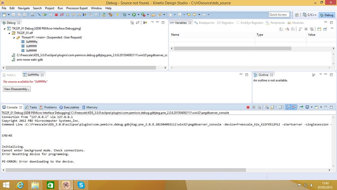Click Clear Console icon
Image resolution: width=337 pixels, height=190 pixels.
[267, 107]
